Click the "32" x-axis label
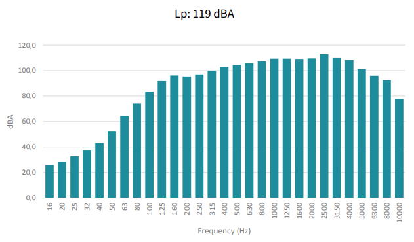 87,207
